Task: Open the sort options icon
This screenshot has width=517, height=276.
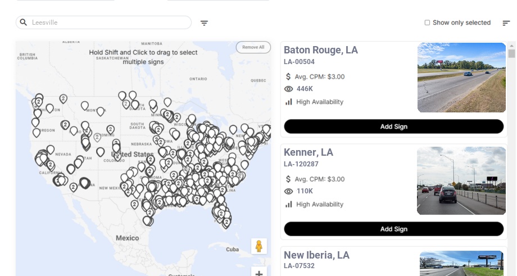Action: pos(506,23)
